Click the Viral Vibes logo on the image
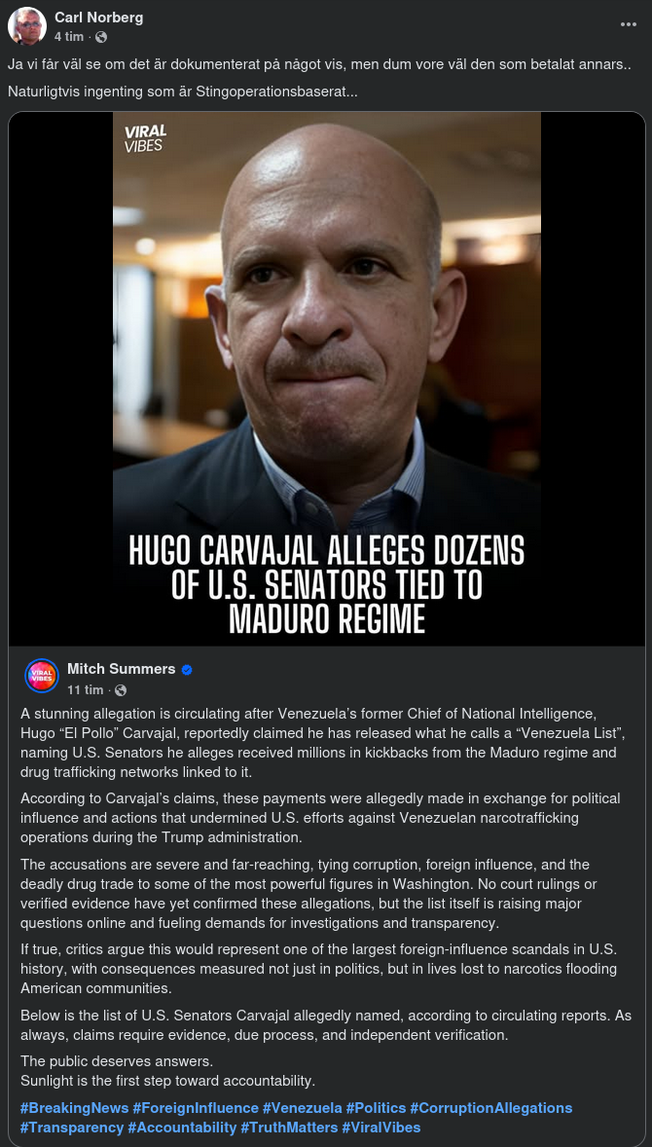Viewport: 652px width, 1147px height. (x=145, y=138)
